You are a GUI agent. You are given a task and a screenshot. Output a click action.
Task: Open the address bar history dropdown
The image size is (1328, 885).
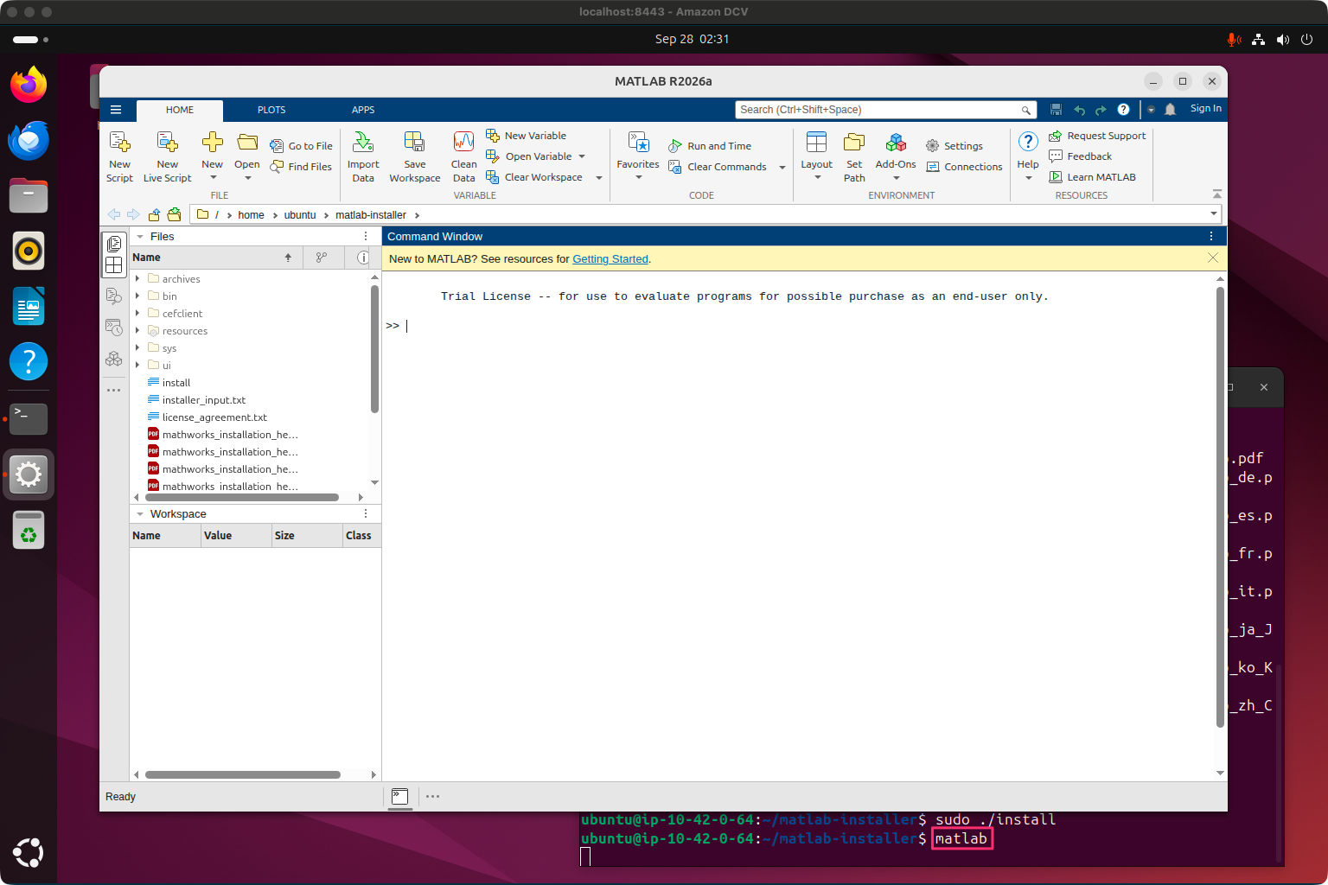(x=1214, y=214)
